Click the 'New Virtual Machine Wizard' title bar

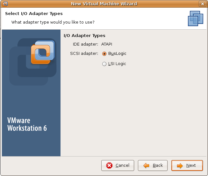click(104, 4)
